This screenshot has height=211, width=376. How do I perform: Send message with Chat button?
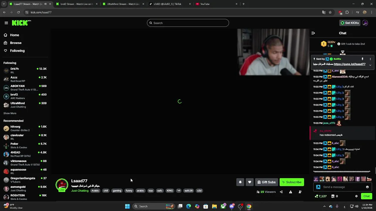point(367,196)
